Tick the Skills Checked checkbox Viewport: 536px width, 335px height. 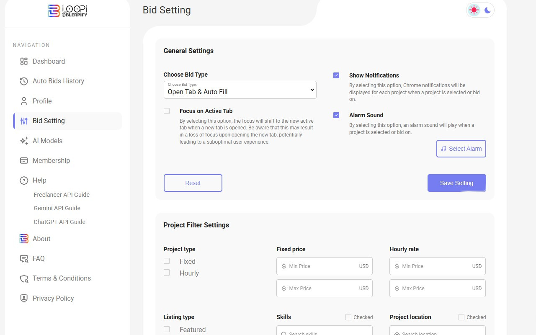click(x=348, y=317)
